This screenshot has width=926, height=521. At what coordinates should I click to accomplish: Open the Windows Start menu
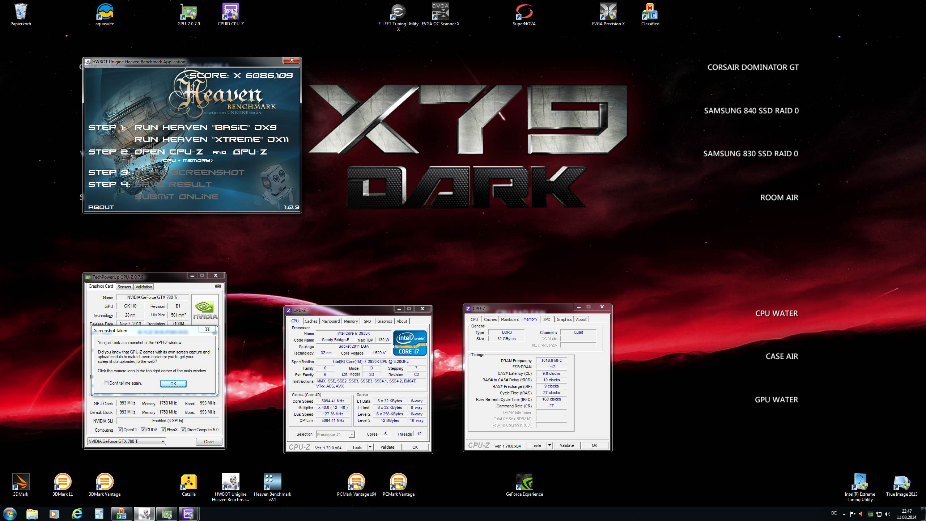click(9, 514)
